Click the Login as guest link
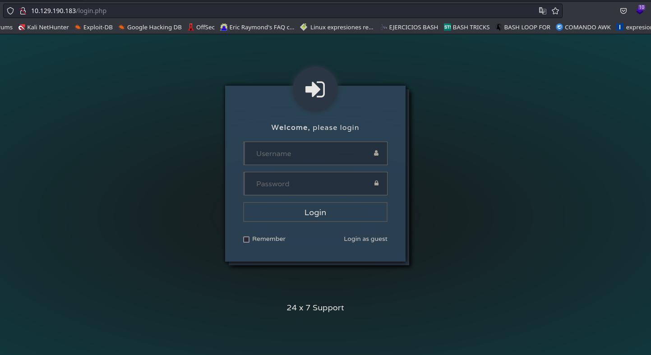 (365, 239)
